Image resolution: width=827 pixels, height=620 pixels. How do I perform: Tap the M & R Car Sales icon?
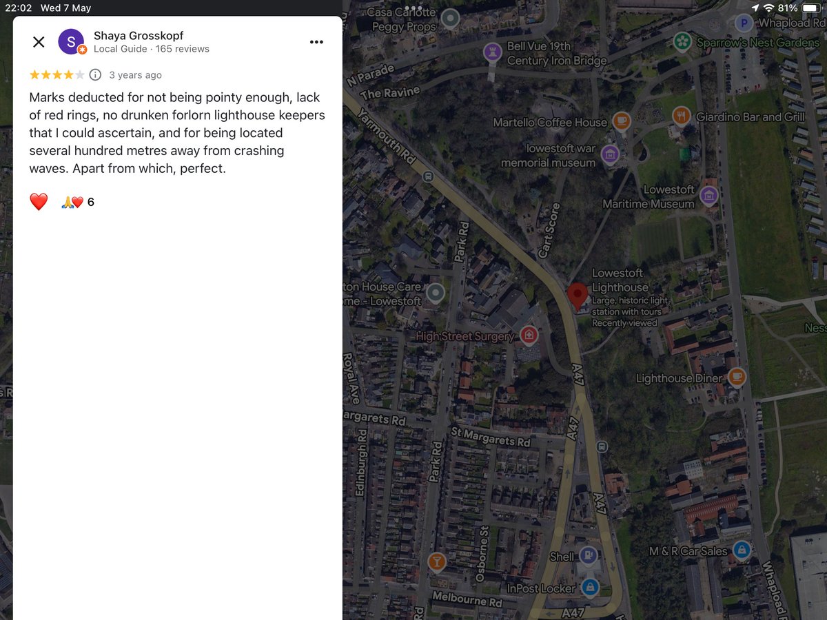741,550
